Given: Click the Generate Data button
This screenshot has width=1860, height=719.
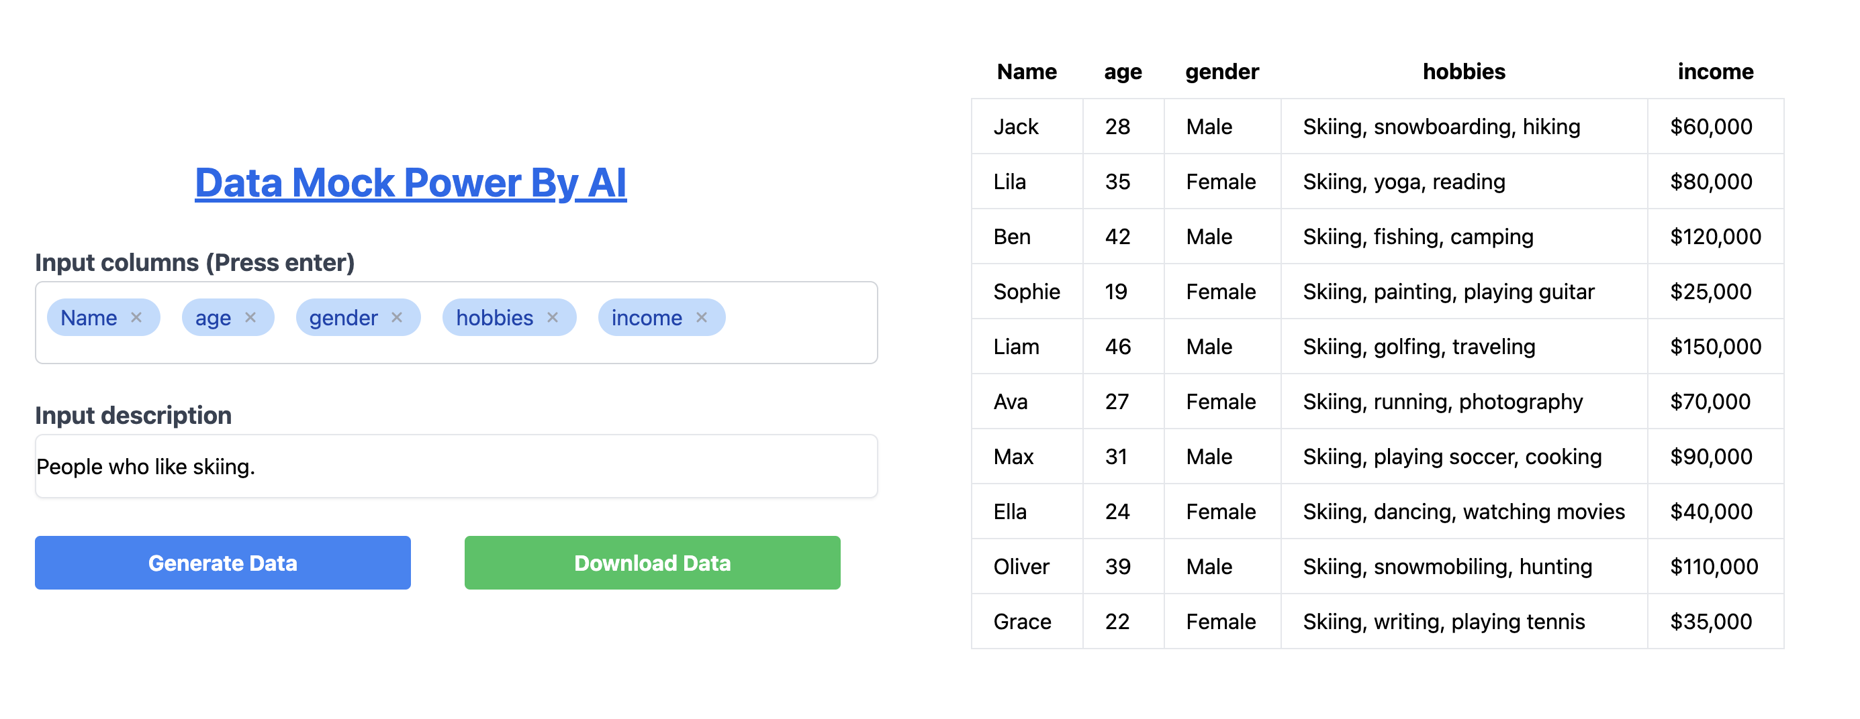Looking at the screenshot, I should (x=222, y=563).
